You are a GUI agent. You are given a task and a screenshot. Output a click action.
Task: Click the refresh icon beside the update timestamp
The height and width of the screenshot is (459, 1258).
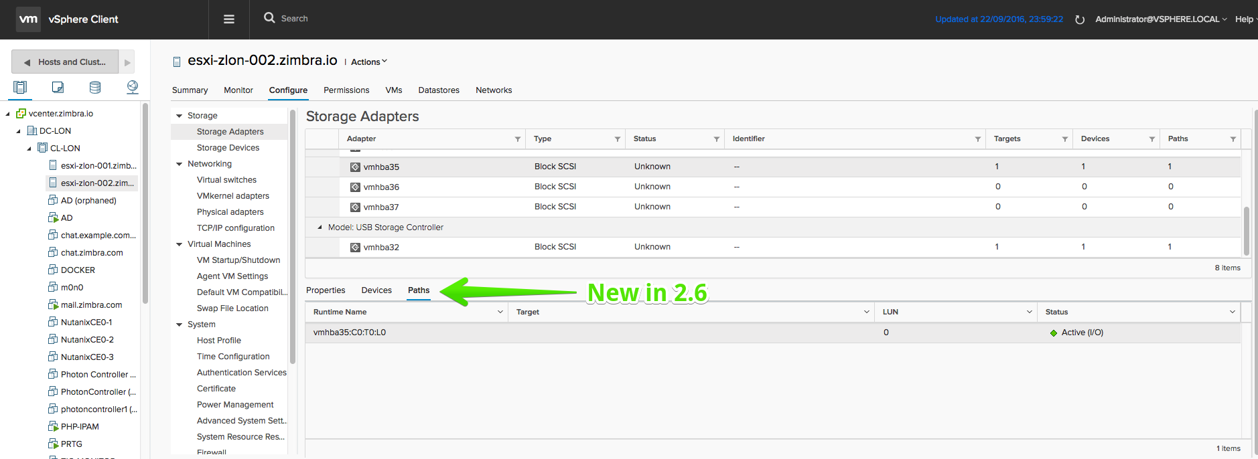[1079, 19]
